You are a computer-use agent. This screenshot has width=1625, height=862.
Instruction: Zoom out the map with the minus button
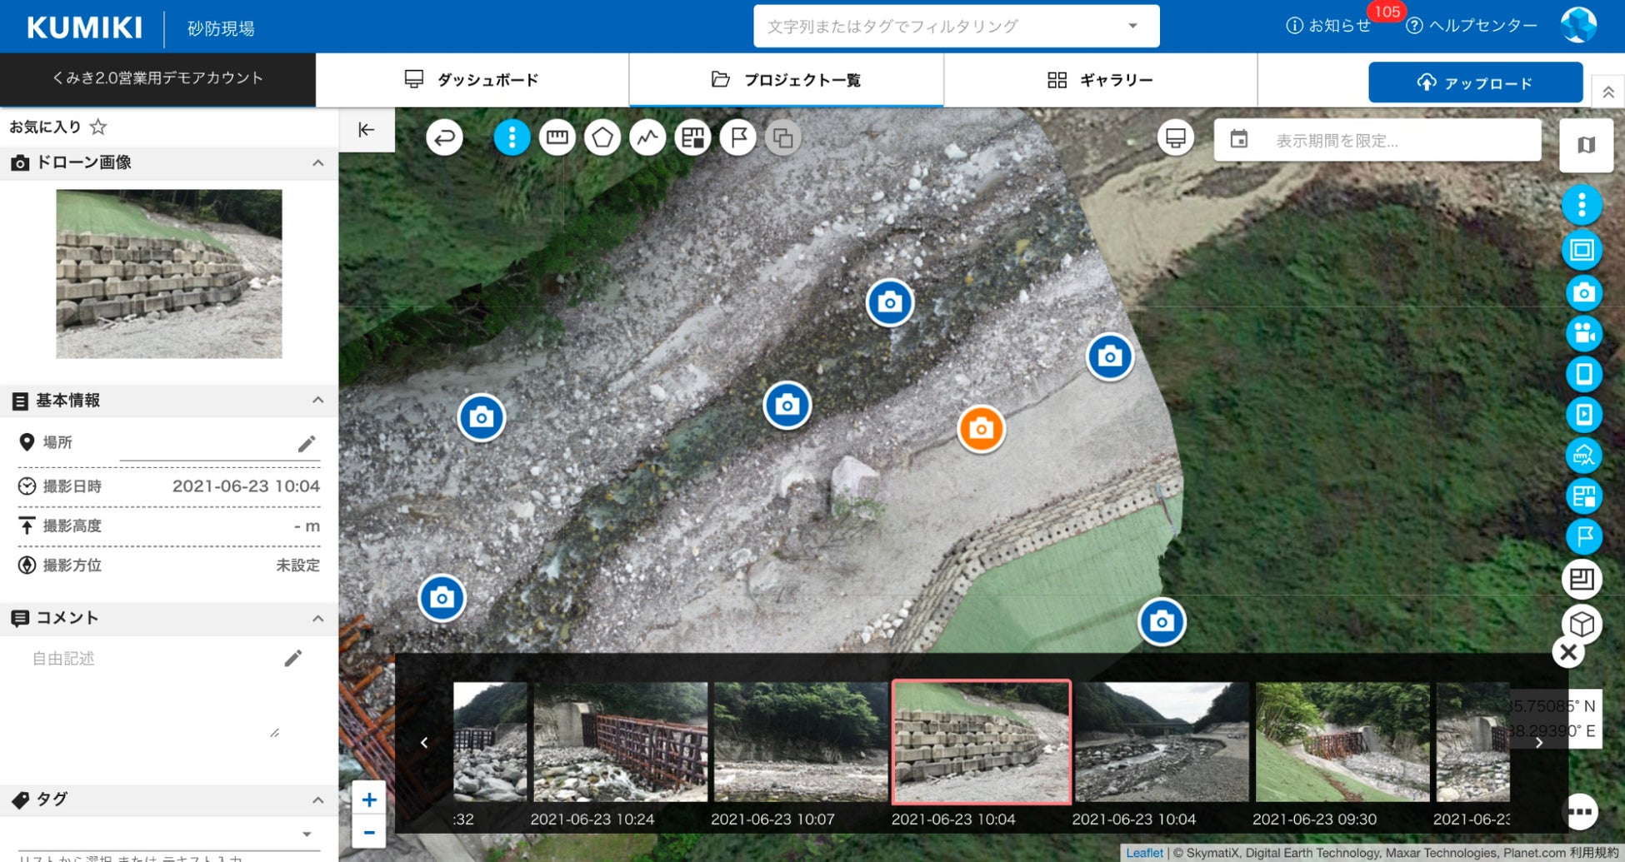369,832
